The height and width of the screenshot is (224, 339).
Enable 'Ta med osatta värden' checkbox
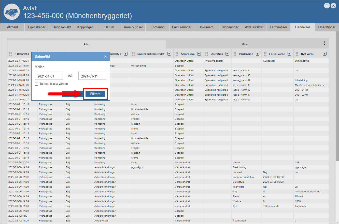coord(37,84)
